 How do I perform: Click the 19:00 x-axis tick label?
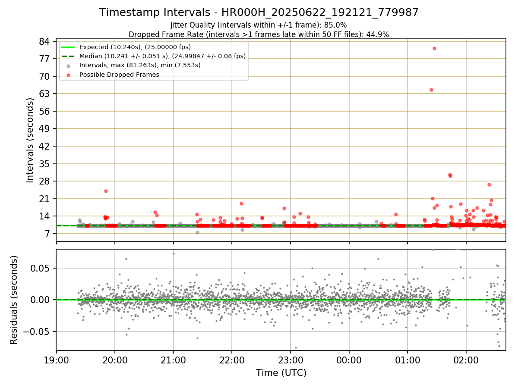coord(56,360)
